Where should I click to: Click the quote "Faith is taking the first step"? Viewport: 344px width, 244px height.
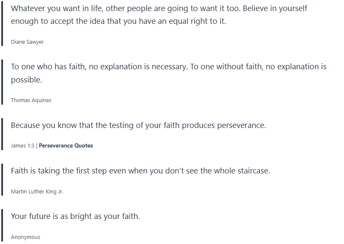tap(141, 171)
